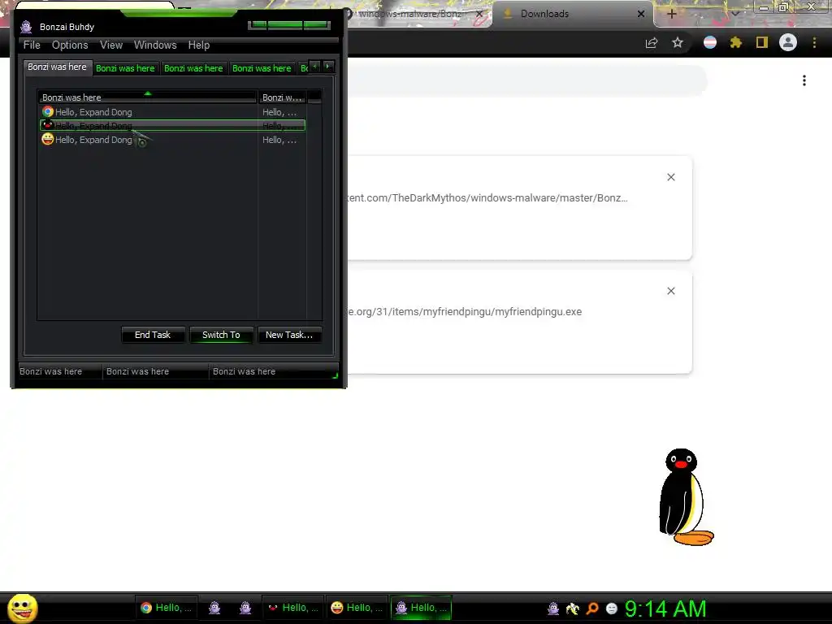Switch to Chrome via its taskbar button
Image resolution: width=832 pixels, height=624 pixels.
tap(167, 608)
